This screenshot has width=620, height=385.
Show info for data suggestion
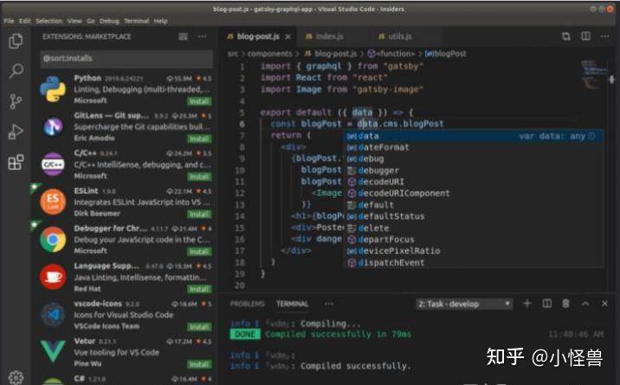click(x=592, y=136)
